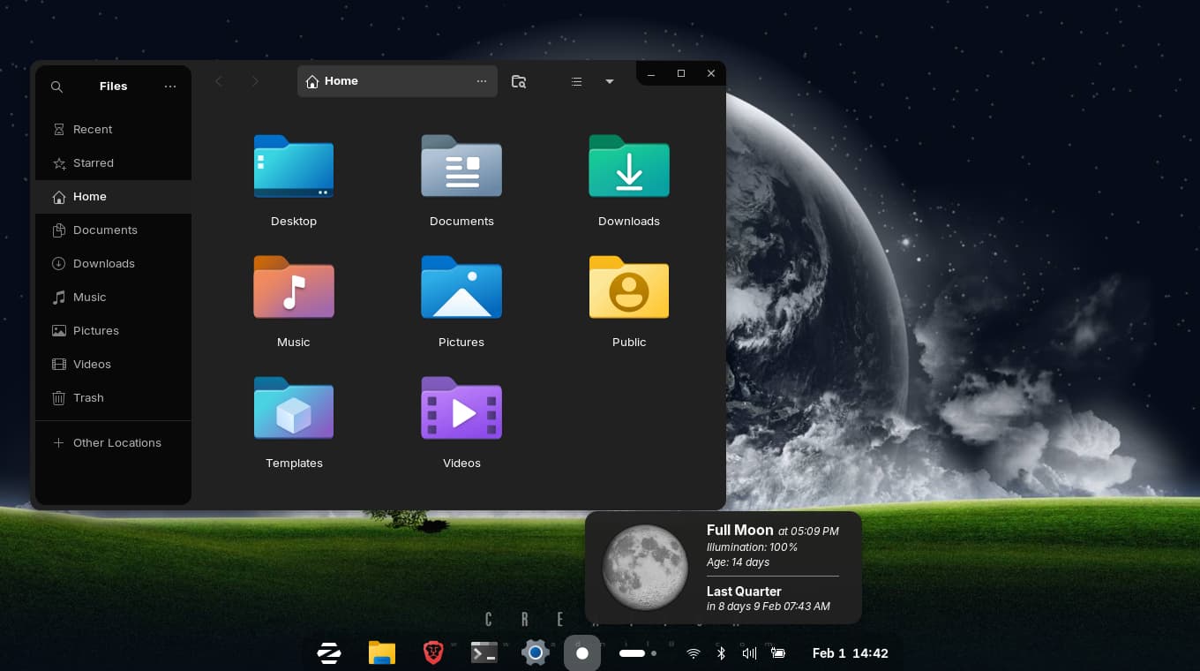Select the Templates folder

[x=293, y=409]
